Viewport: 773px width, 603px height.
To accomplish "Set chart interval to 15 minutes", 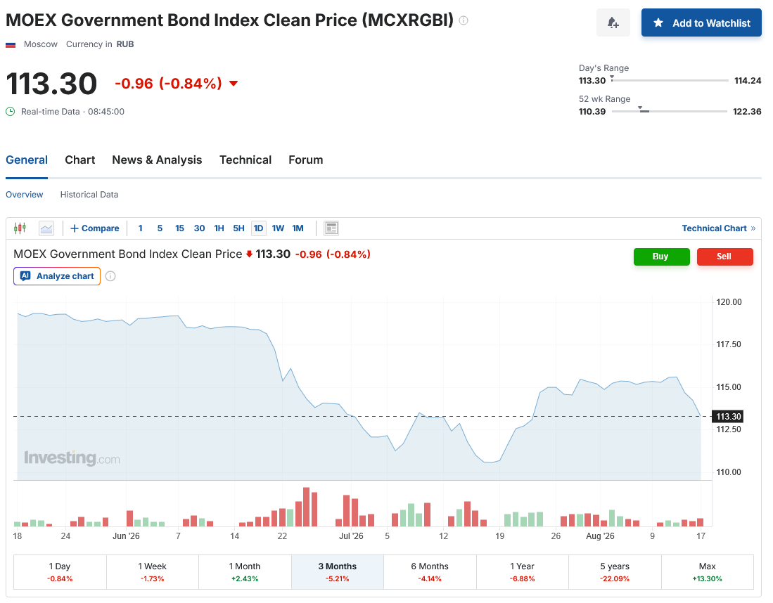I will point(179,228).
